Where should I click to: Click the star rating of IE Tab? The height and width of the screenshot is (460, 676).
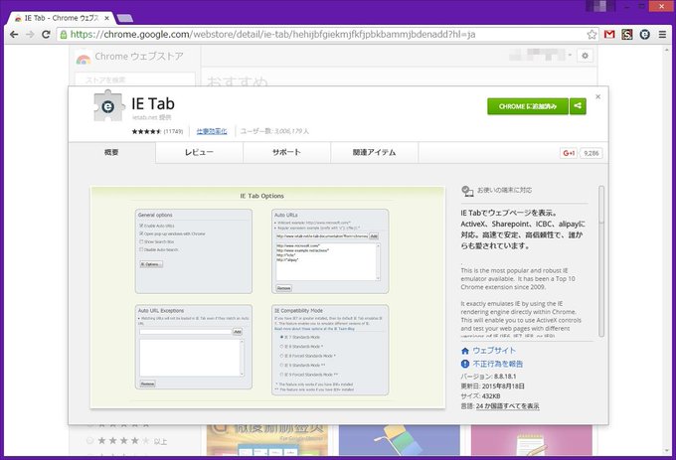pyautogui.click(x=146, y=131)
